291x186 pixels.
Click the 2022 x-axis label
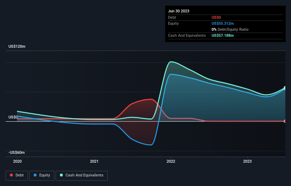point(171,161)
